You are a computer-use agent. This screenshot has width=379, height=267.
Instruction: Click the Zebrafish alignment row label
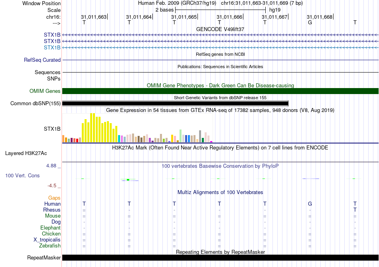50,246
